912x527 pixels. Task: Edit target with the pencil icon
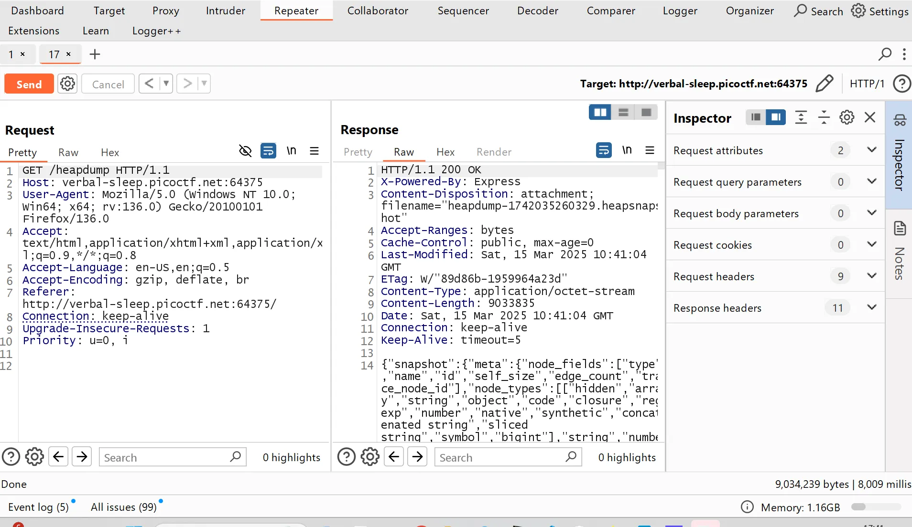coord(825,84)
